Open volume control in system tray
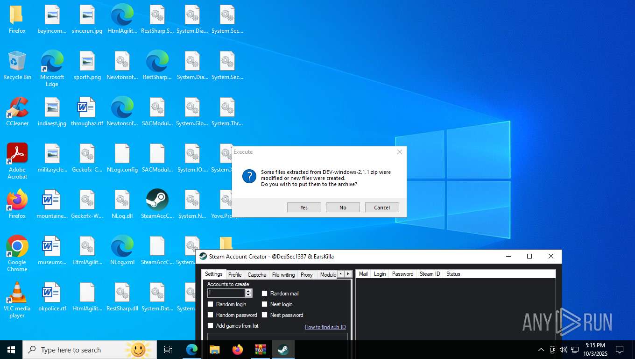 564,350
